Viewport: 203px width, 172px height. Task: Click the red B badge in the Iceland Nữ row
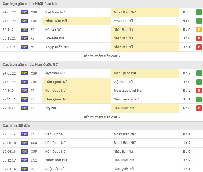click(199, 38)
